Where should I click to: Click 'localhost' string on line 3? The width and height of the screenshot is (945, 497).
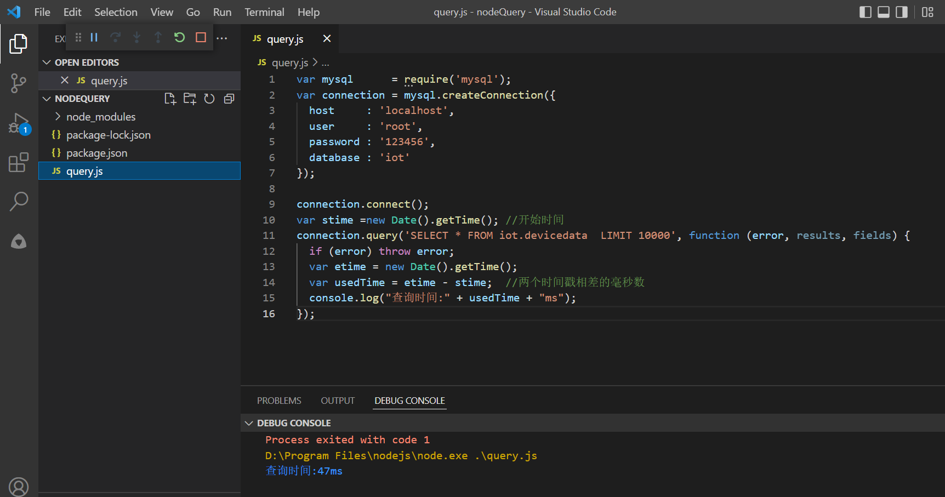pyautogui.click(x=414, y=111)
